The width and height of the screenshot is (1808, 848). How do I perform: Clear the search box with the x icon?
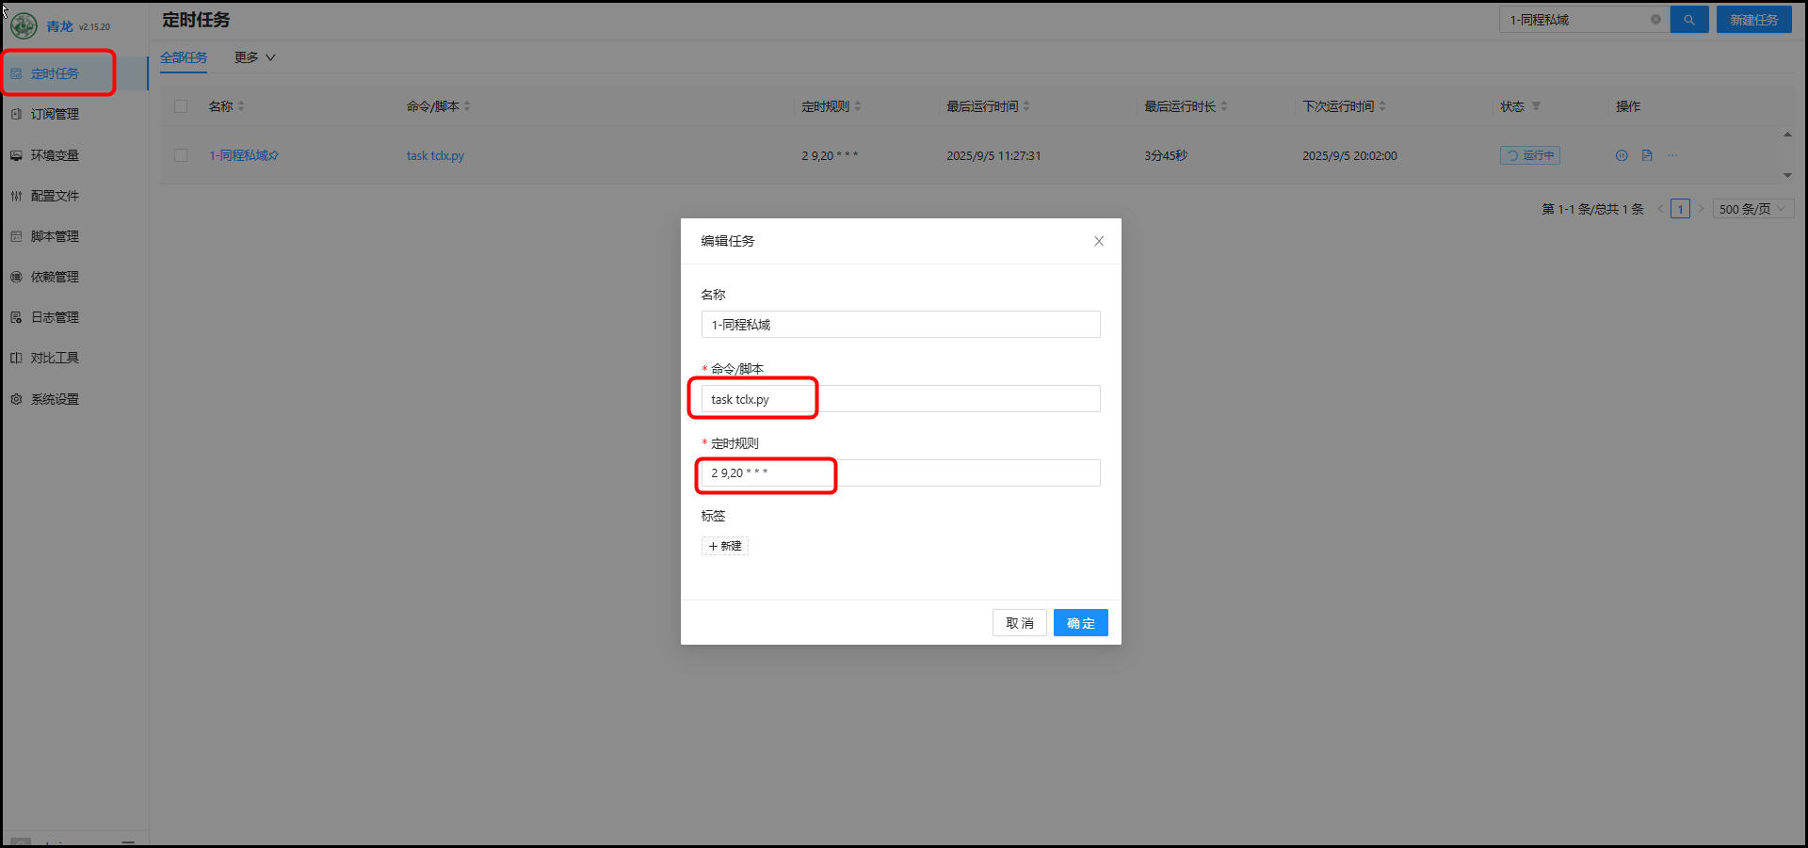(x=1655, y=19)
